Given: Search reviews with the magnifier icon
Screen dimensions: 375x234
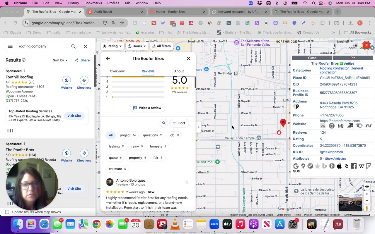Looking at the screenshot, I should coord(164,123).
